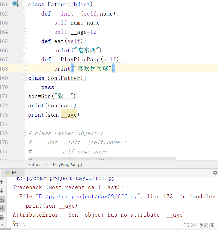Click the __PlayPingPang() breadcrumb
The width and height of the screenshot is (218, 230).
pos(65,164)
